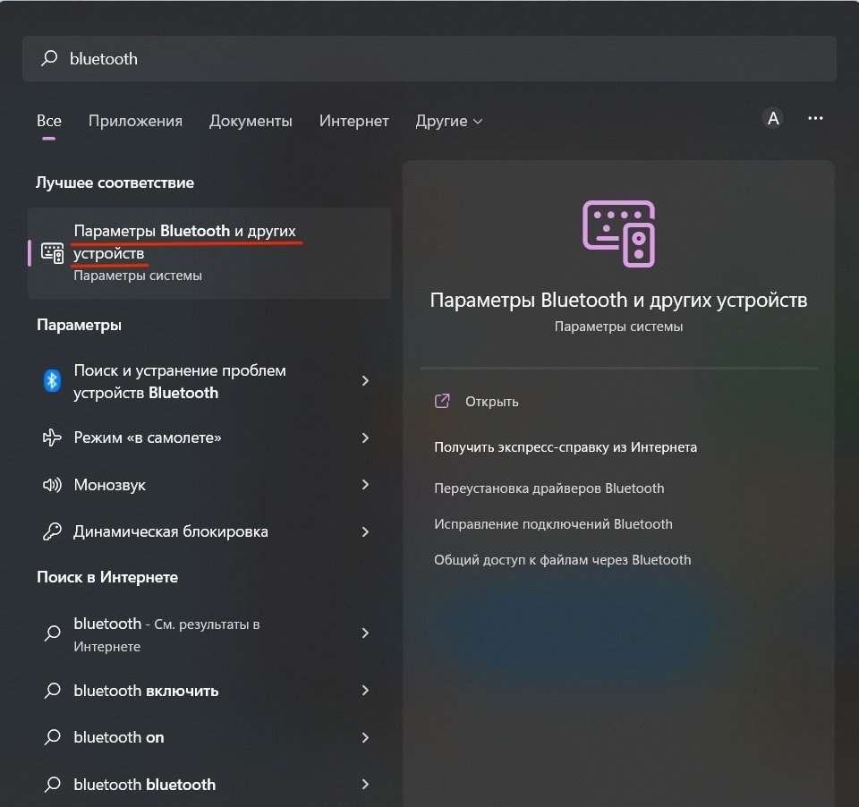The image size is (859, 807).
Task: Click the search magnifier icon in search box
Action: pyautogui.click(x=49, y=58)
